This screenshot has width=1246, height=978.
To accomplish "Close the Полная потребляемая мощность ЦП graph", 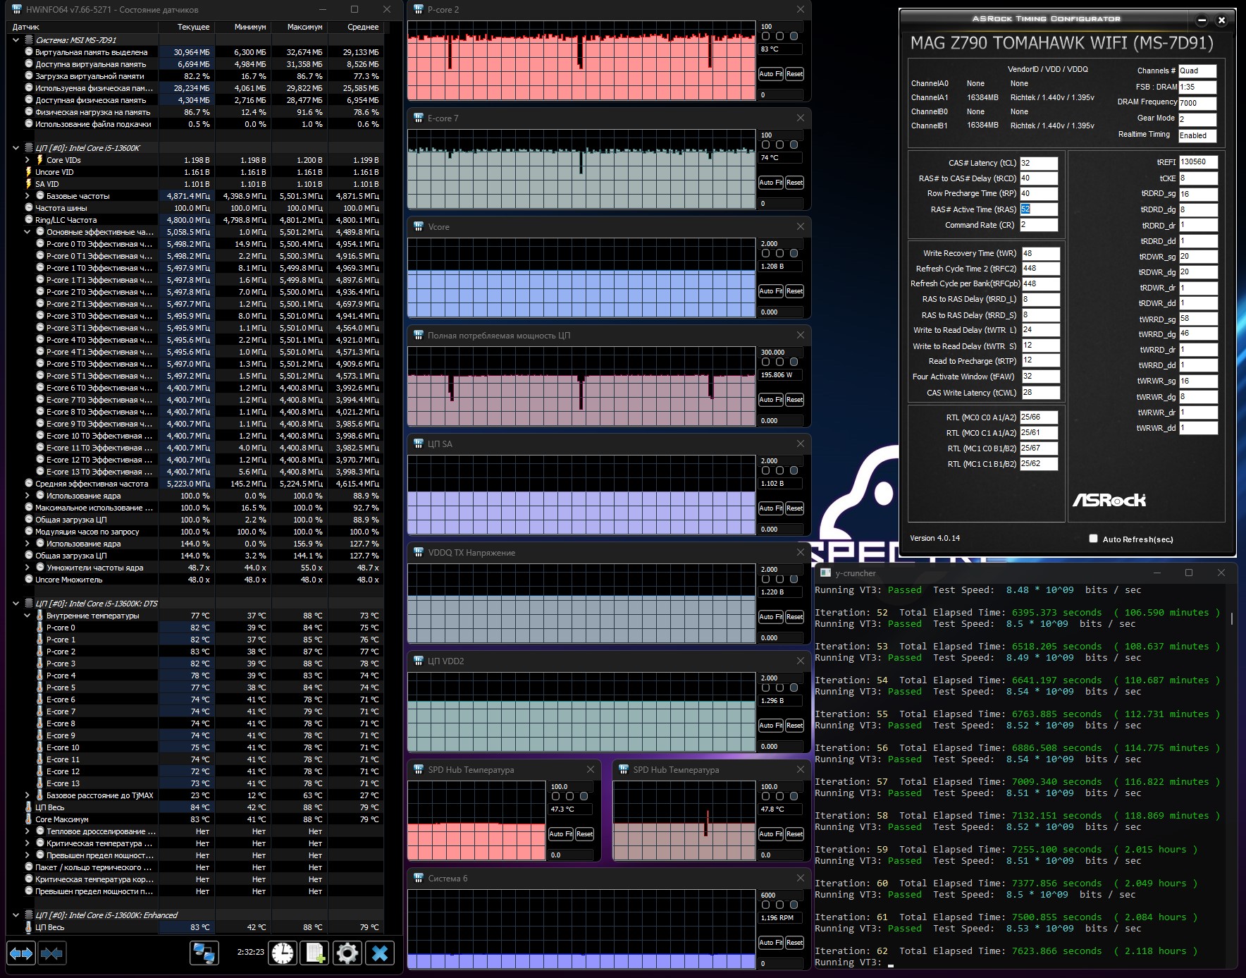I will click(800, 336).
